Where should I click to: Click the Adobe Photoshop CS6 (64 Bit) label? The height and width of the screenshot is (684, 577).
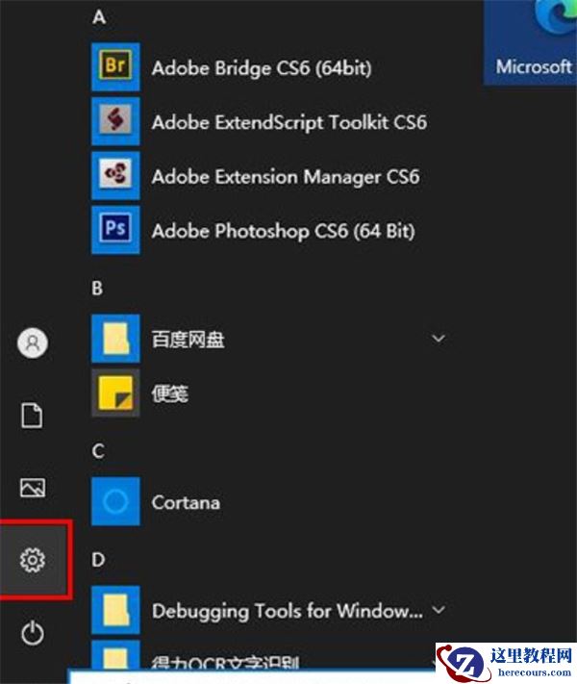tap(284, 231)
